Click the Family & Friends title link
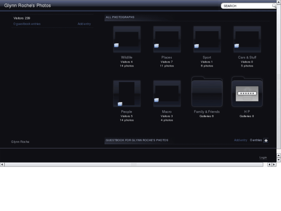Image resolution: width=281 pixels, height=211 pixels. click(207, 112)
